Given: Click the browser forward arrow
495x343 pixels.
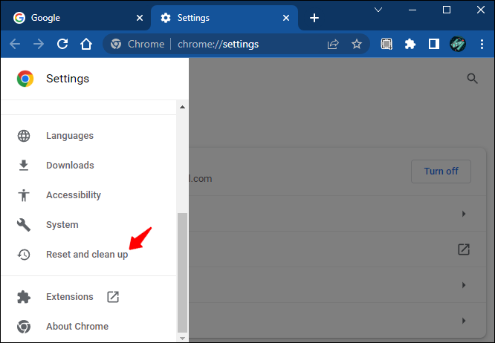Looking at the screenshot, I should (39, 44).
